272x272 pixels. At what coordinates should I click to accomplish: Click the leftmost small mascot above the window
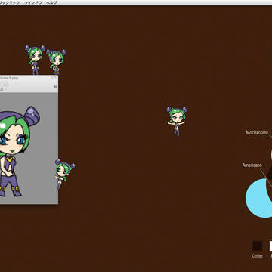pos(35,60)
